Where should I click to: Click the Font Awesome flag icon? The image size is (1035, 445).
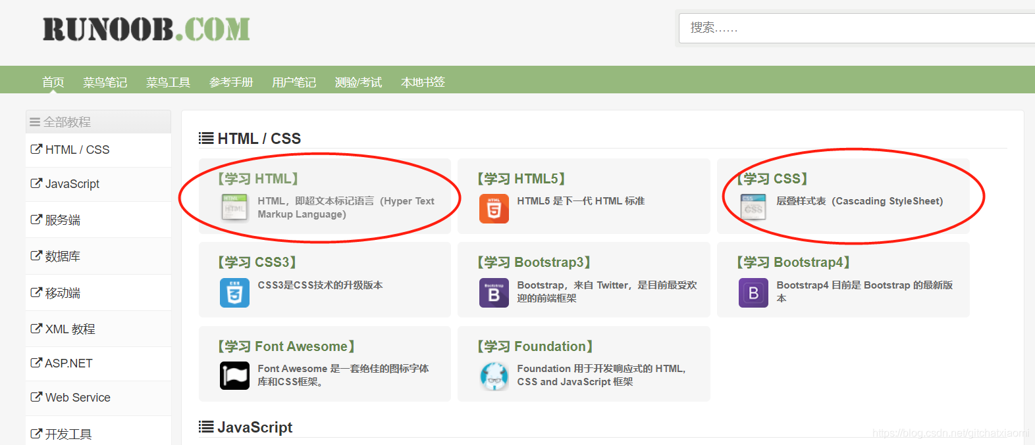(234, 376)
